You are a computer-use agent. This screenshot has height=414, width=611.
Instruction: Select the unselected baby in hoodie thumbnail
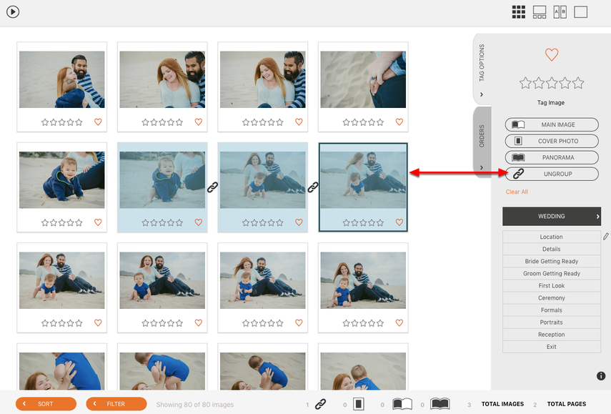pos(62,179)
